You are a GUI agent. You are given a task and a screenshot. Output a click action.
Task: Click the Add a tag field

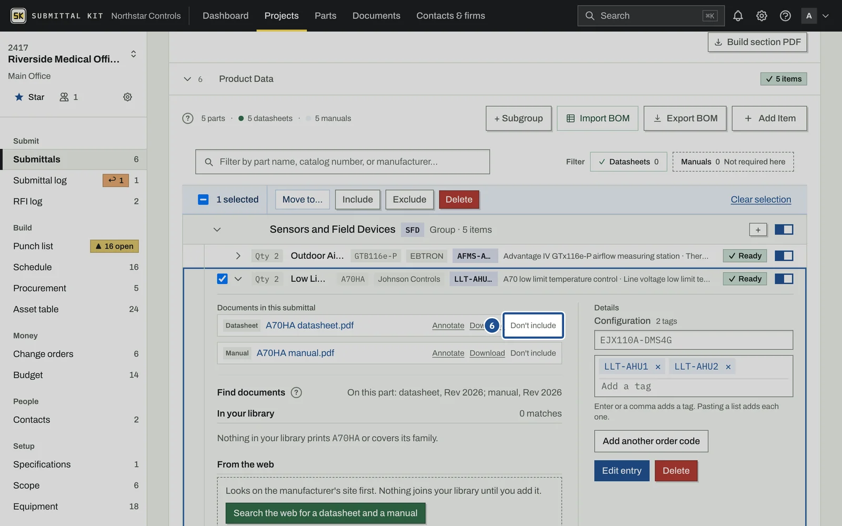pyautogui.click(x=694, y=386)
